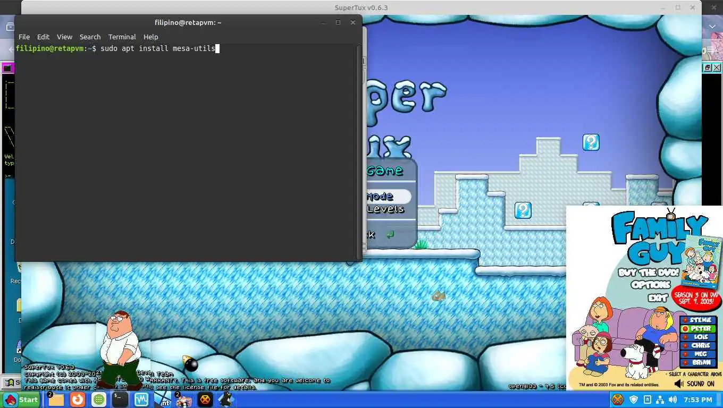The image size is (723, 408).
Task: Click the terminal's vertical scrollbar
Action: coord(359,151)
